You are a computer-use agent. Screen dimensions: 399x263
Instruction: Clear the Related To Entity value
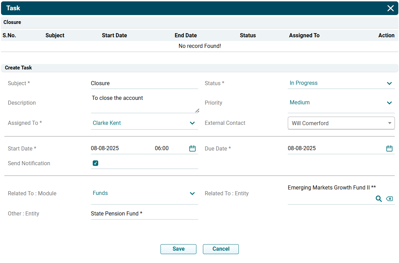pos(389,199)
